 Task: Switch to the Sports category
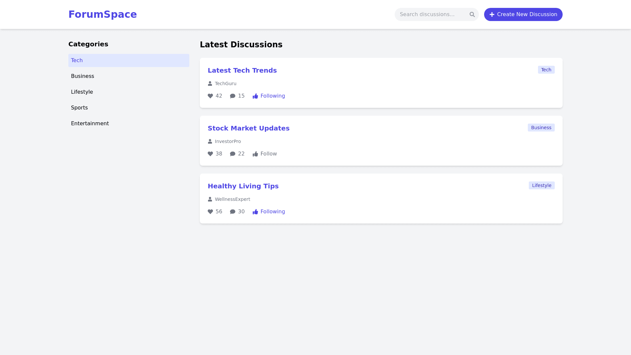[79, 107]
